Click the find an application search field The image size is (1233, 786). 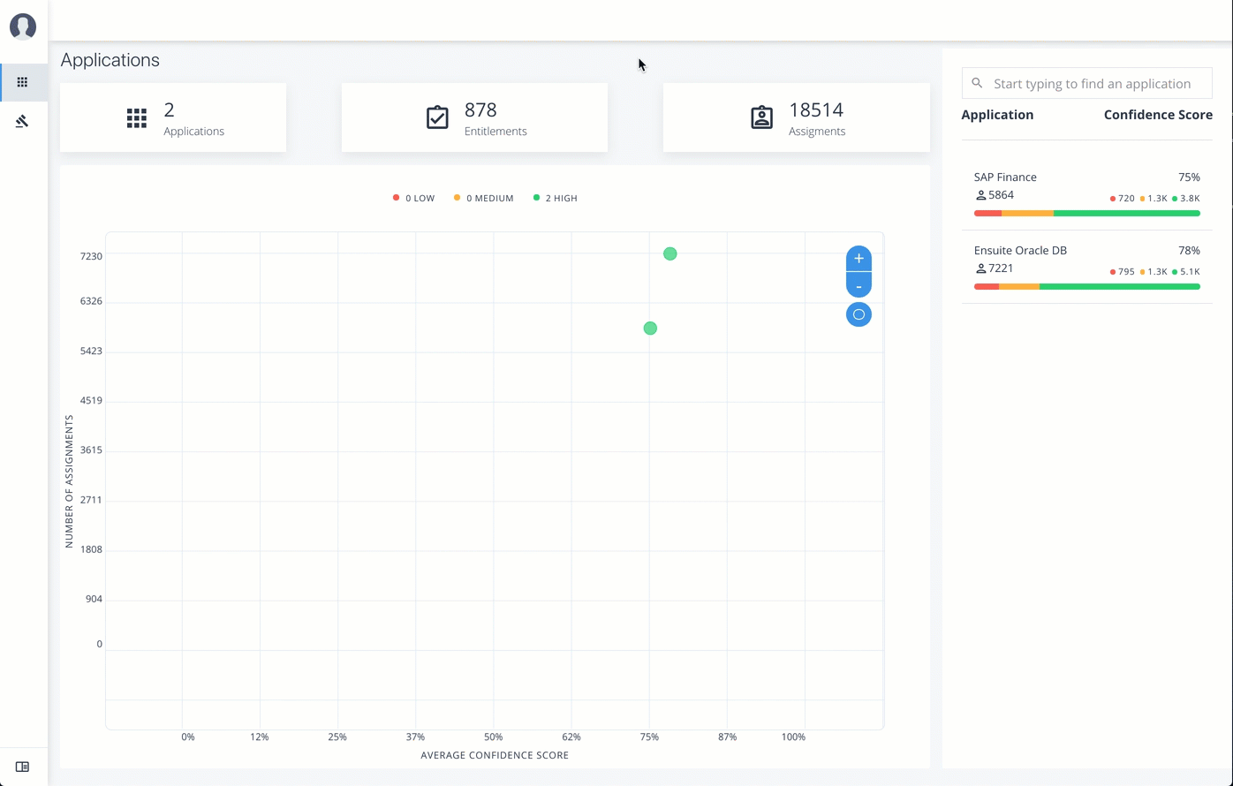(x=1095, y=84)
